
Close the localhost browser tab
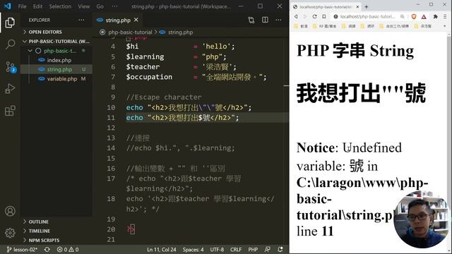pyautogui.click(x=357, y=6)
